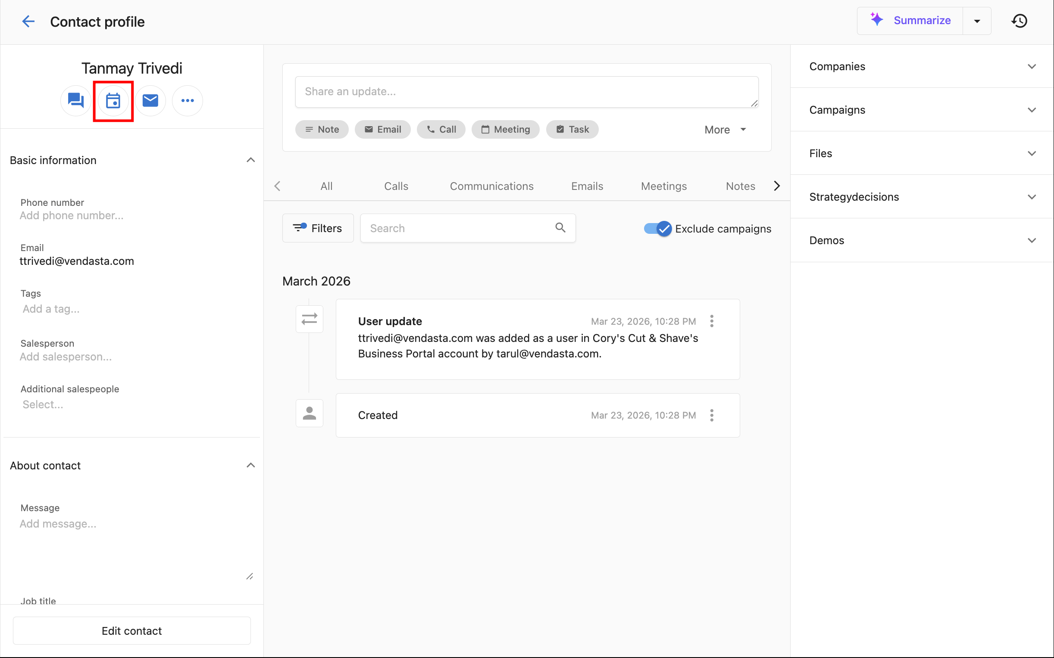The height and width of the screenshot is (658, 1054).
Task: Click the email envelope icon under Tanmay Trivedi
Action: coord(150,100)
